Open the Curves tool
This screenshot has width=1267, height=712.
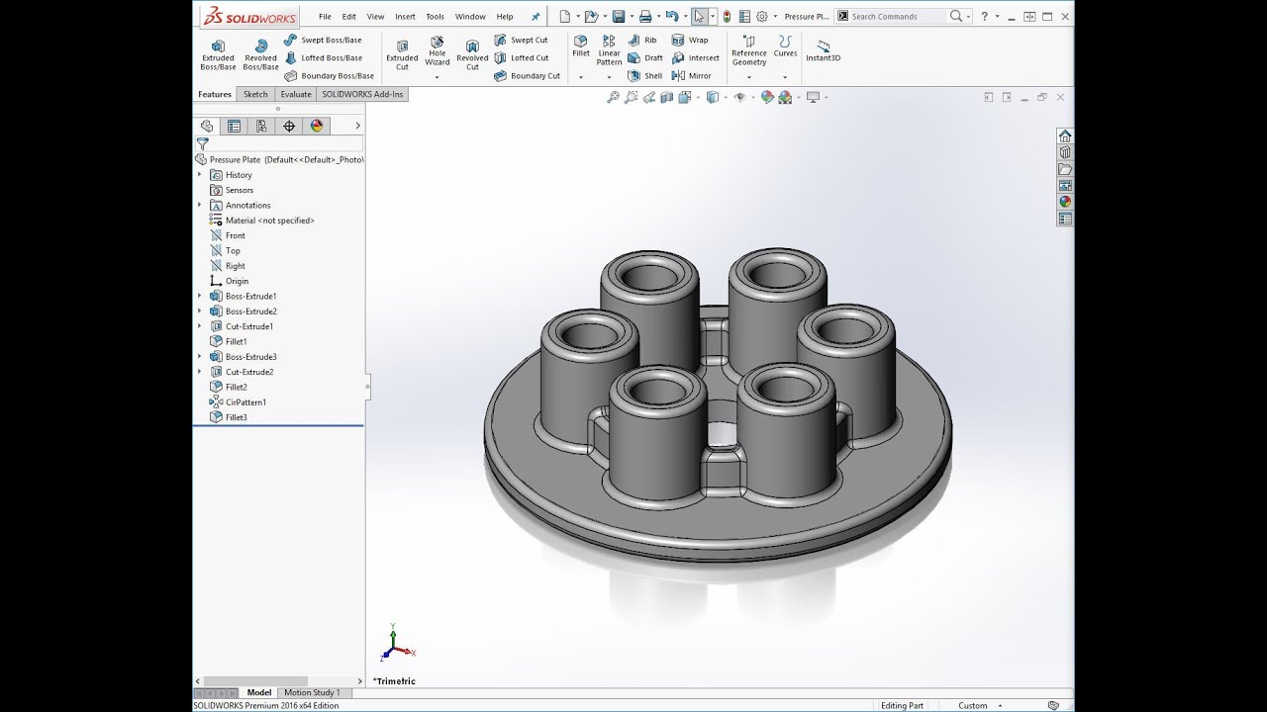pyautogui.click(x=785, y=46)
